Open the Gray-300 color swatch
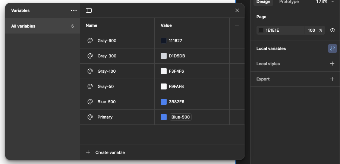 point(164,56)
